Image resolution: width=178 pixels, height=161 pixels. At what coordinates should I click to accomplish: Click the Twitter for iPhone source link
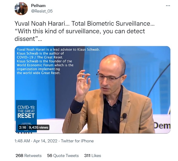coord(77,141)
